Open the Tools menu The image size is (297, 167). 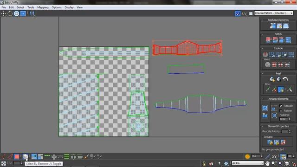31,7
